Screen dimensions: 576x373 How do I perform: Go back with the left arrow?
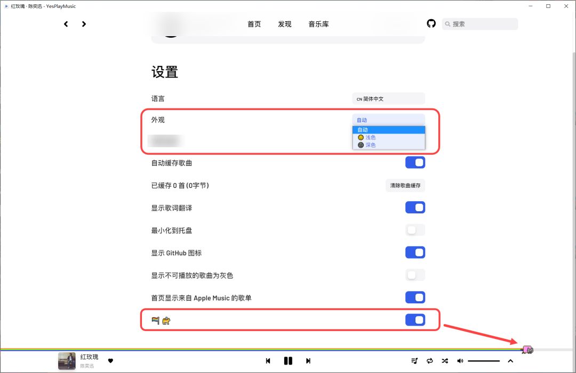tap(66, 24)
